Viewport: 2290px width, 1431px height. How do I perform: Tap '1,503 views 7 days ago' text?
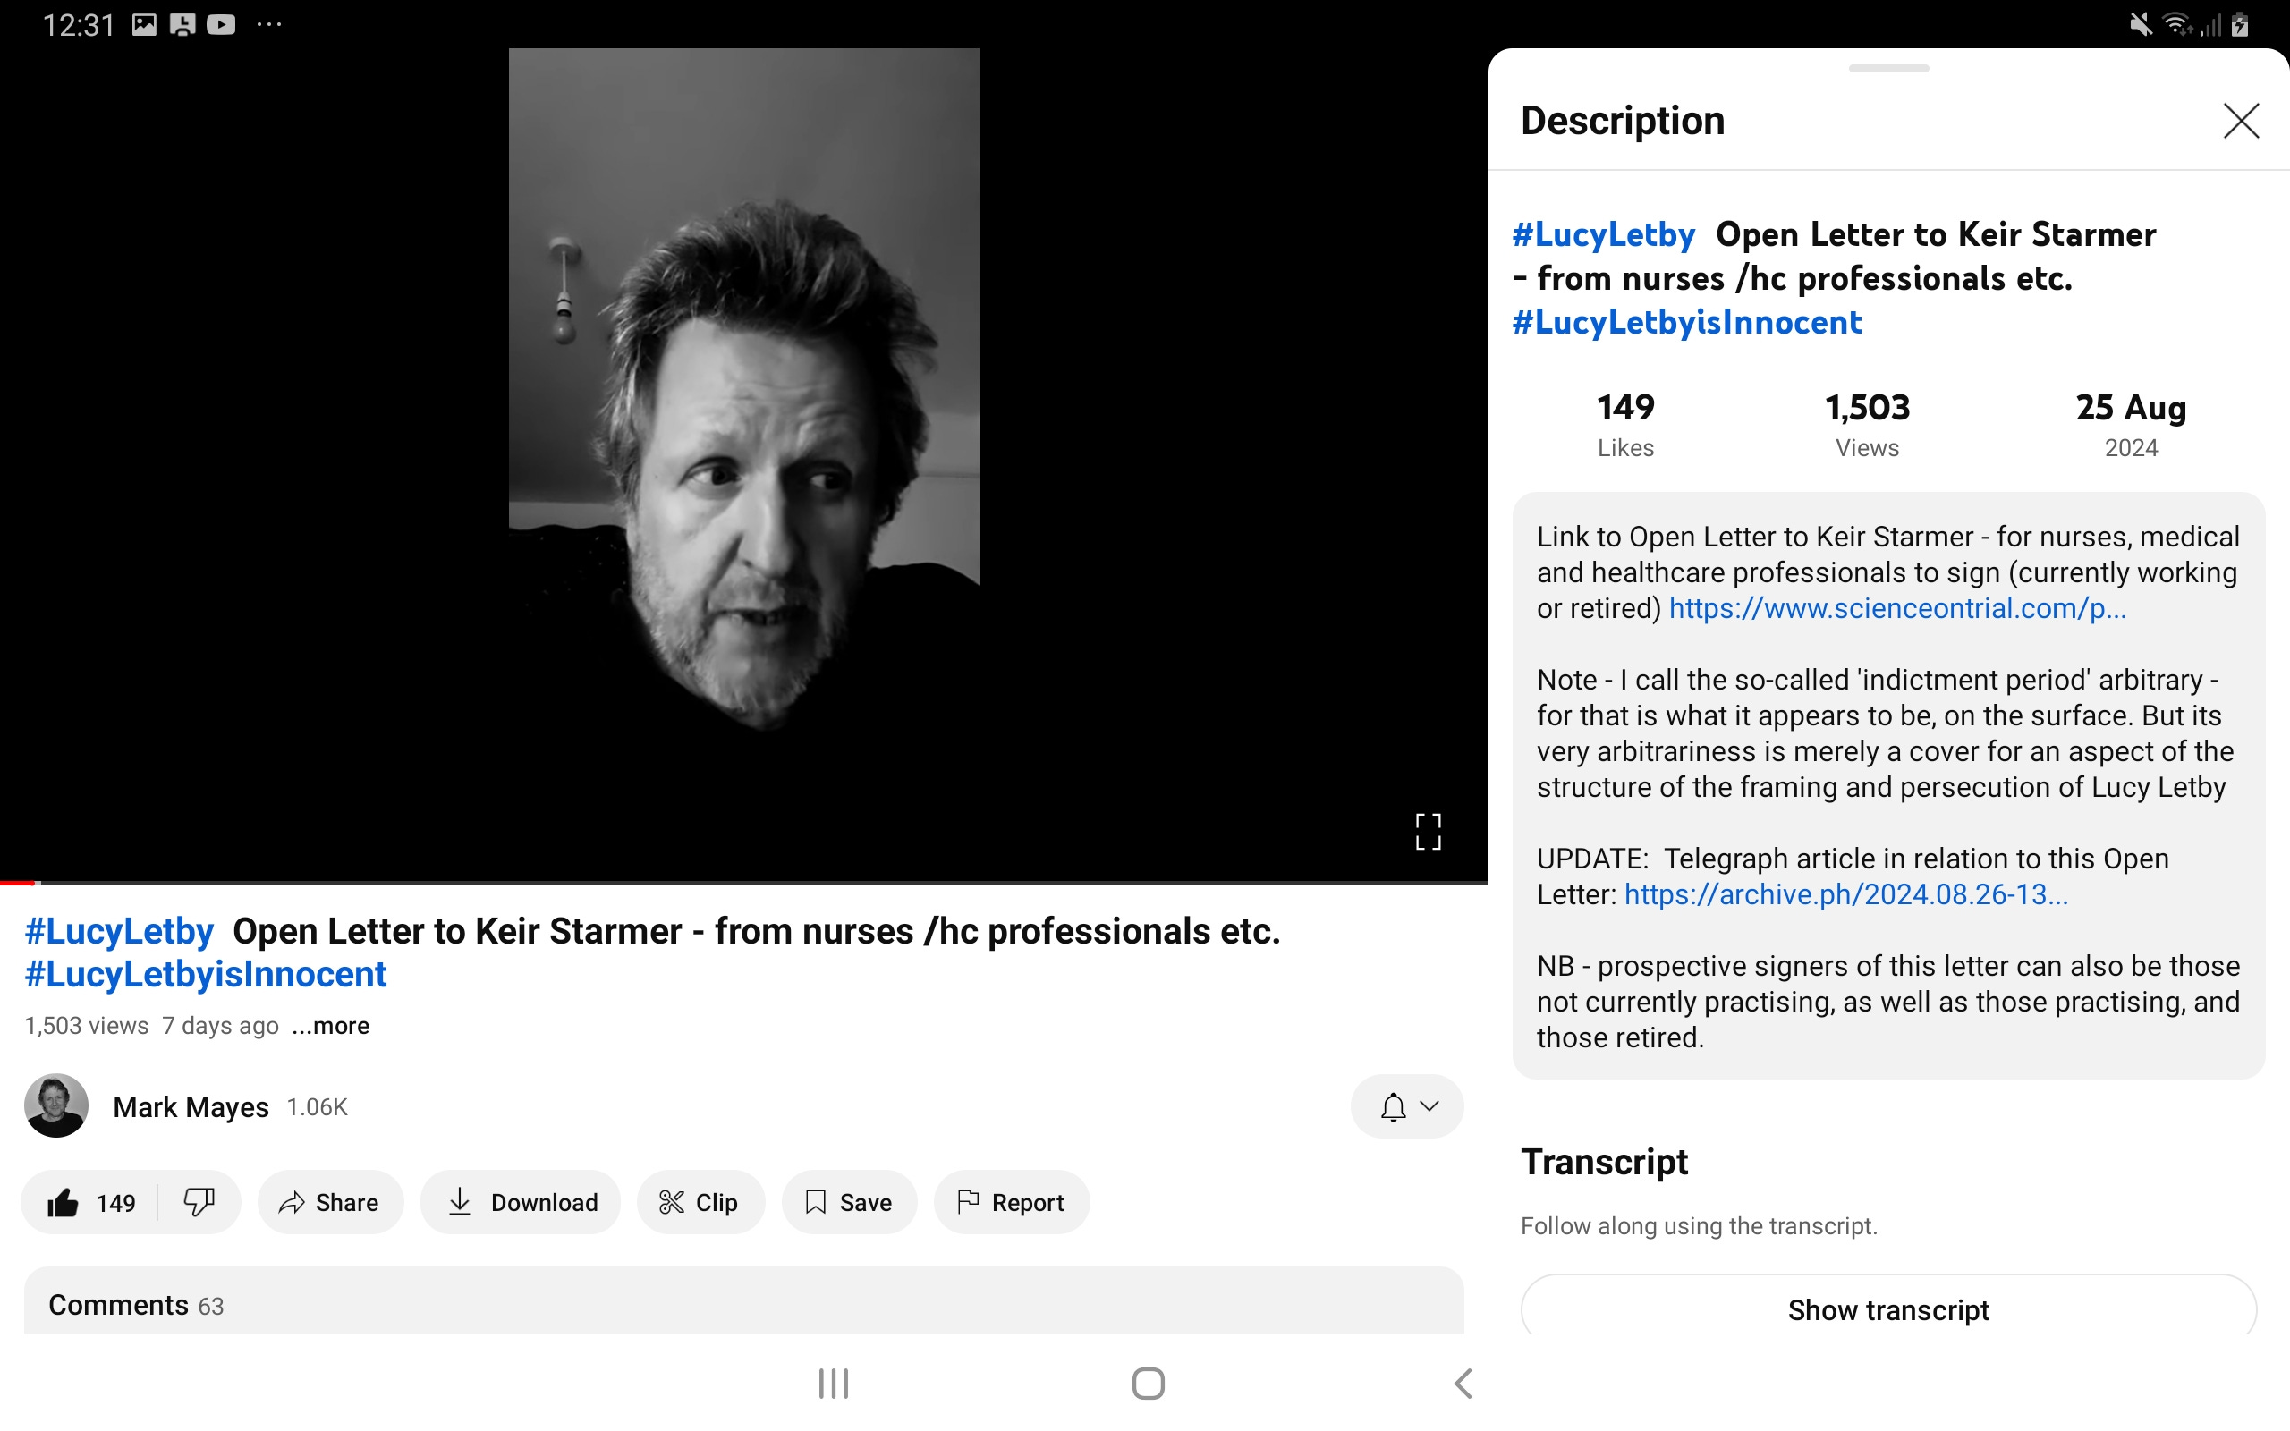click(x=151, y=1026)
